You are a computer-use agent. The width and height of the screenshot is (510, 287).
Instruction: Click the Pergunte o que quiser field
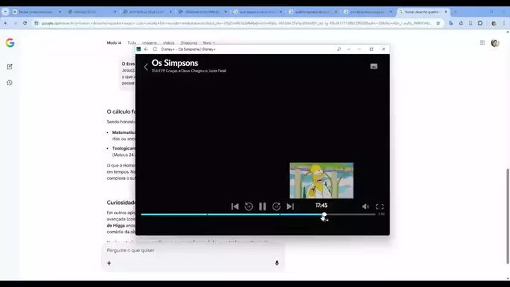coord(191,250)
